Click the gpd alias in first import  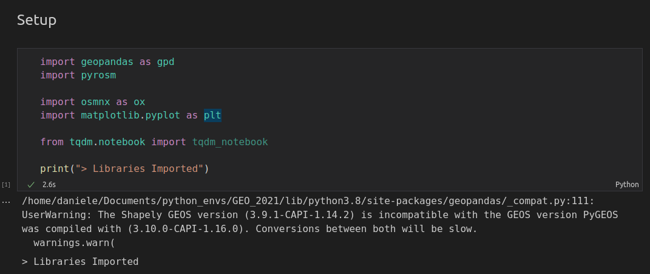[166, 62]
